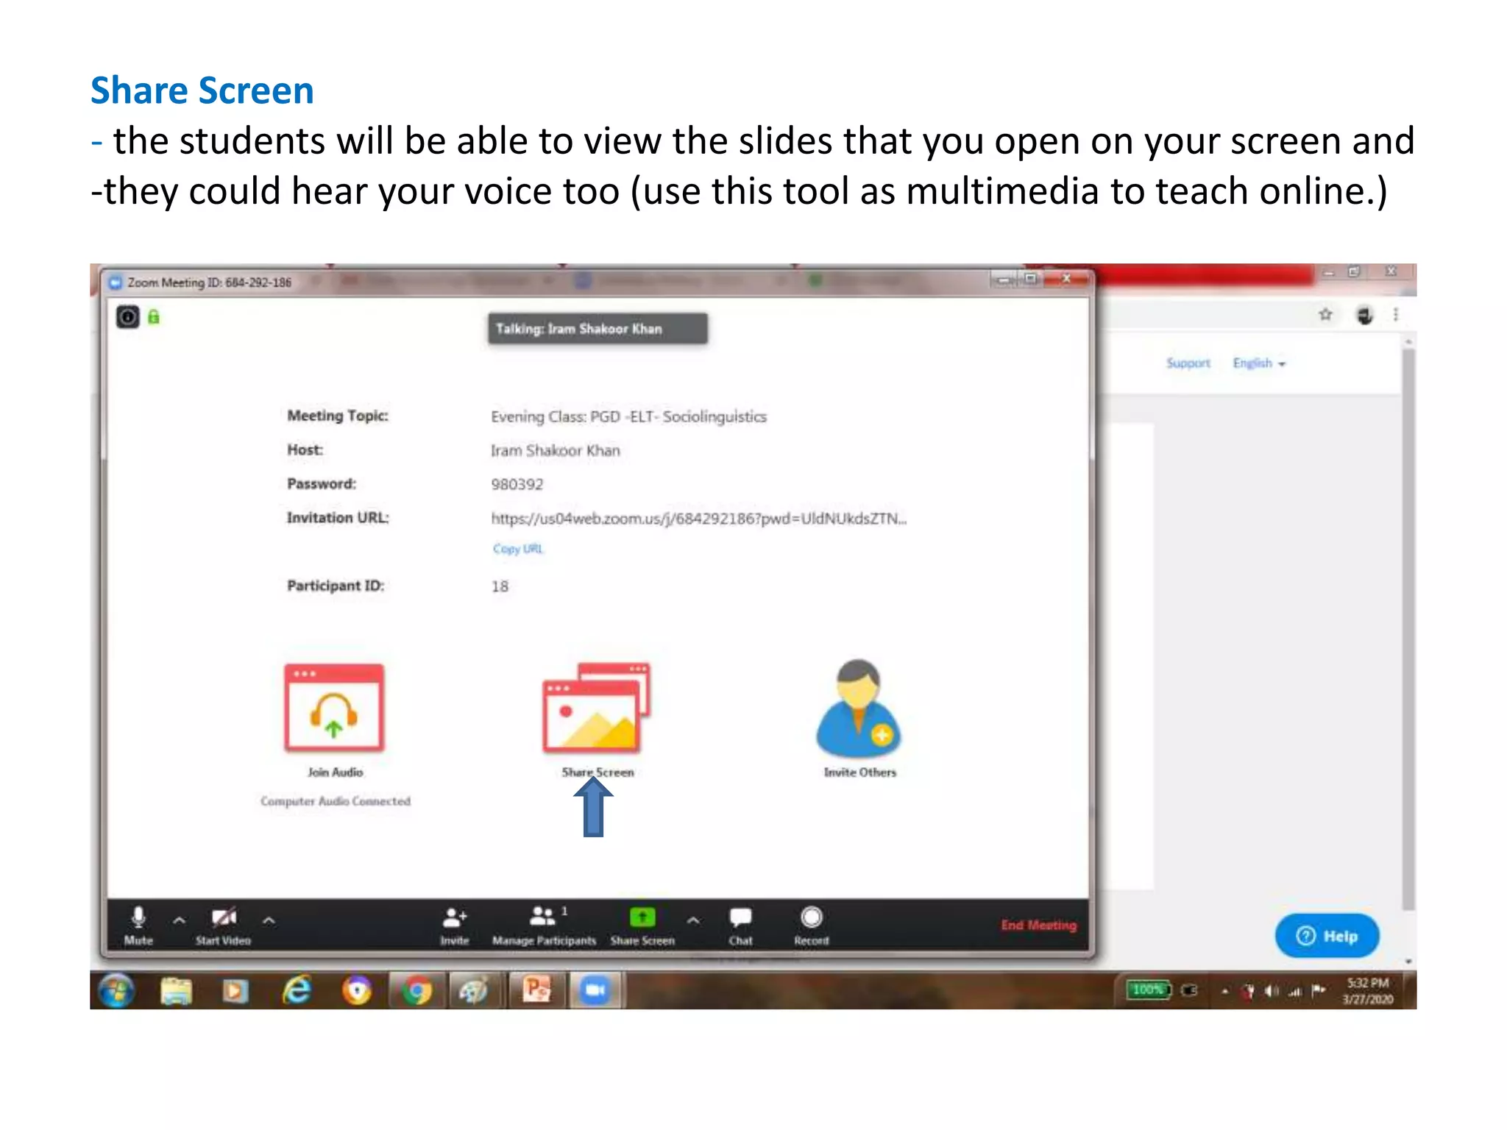Click Computer Audio Connected text
Image resolution: width=1507 pixels, height=1130 pixels.
coord(335,801)
